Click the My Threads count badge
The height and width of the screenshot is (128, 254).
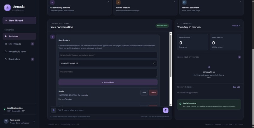point(32,44)
